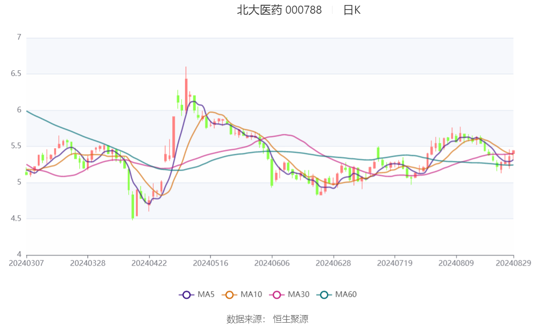The height and width of the screenshot is (325, 535).
Task: Click the 20240606 date label
Action: click(x=272, y=263)
